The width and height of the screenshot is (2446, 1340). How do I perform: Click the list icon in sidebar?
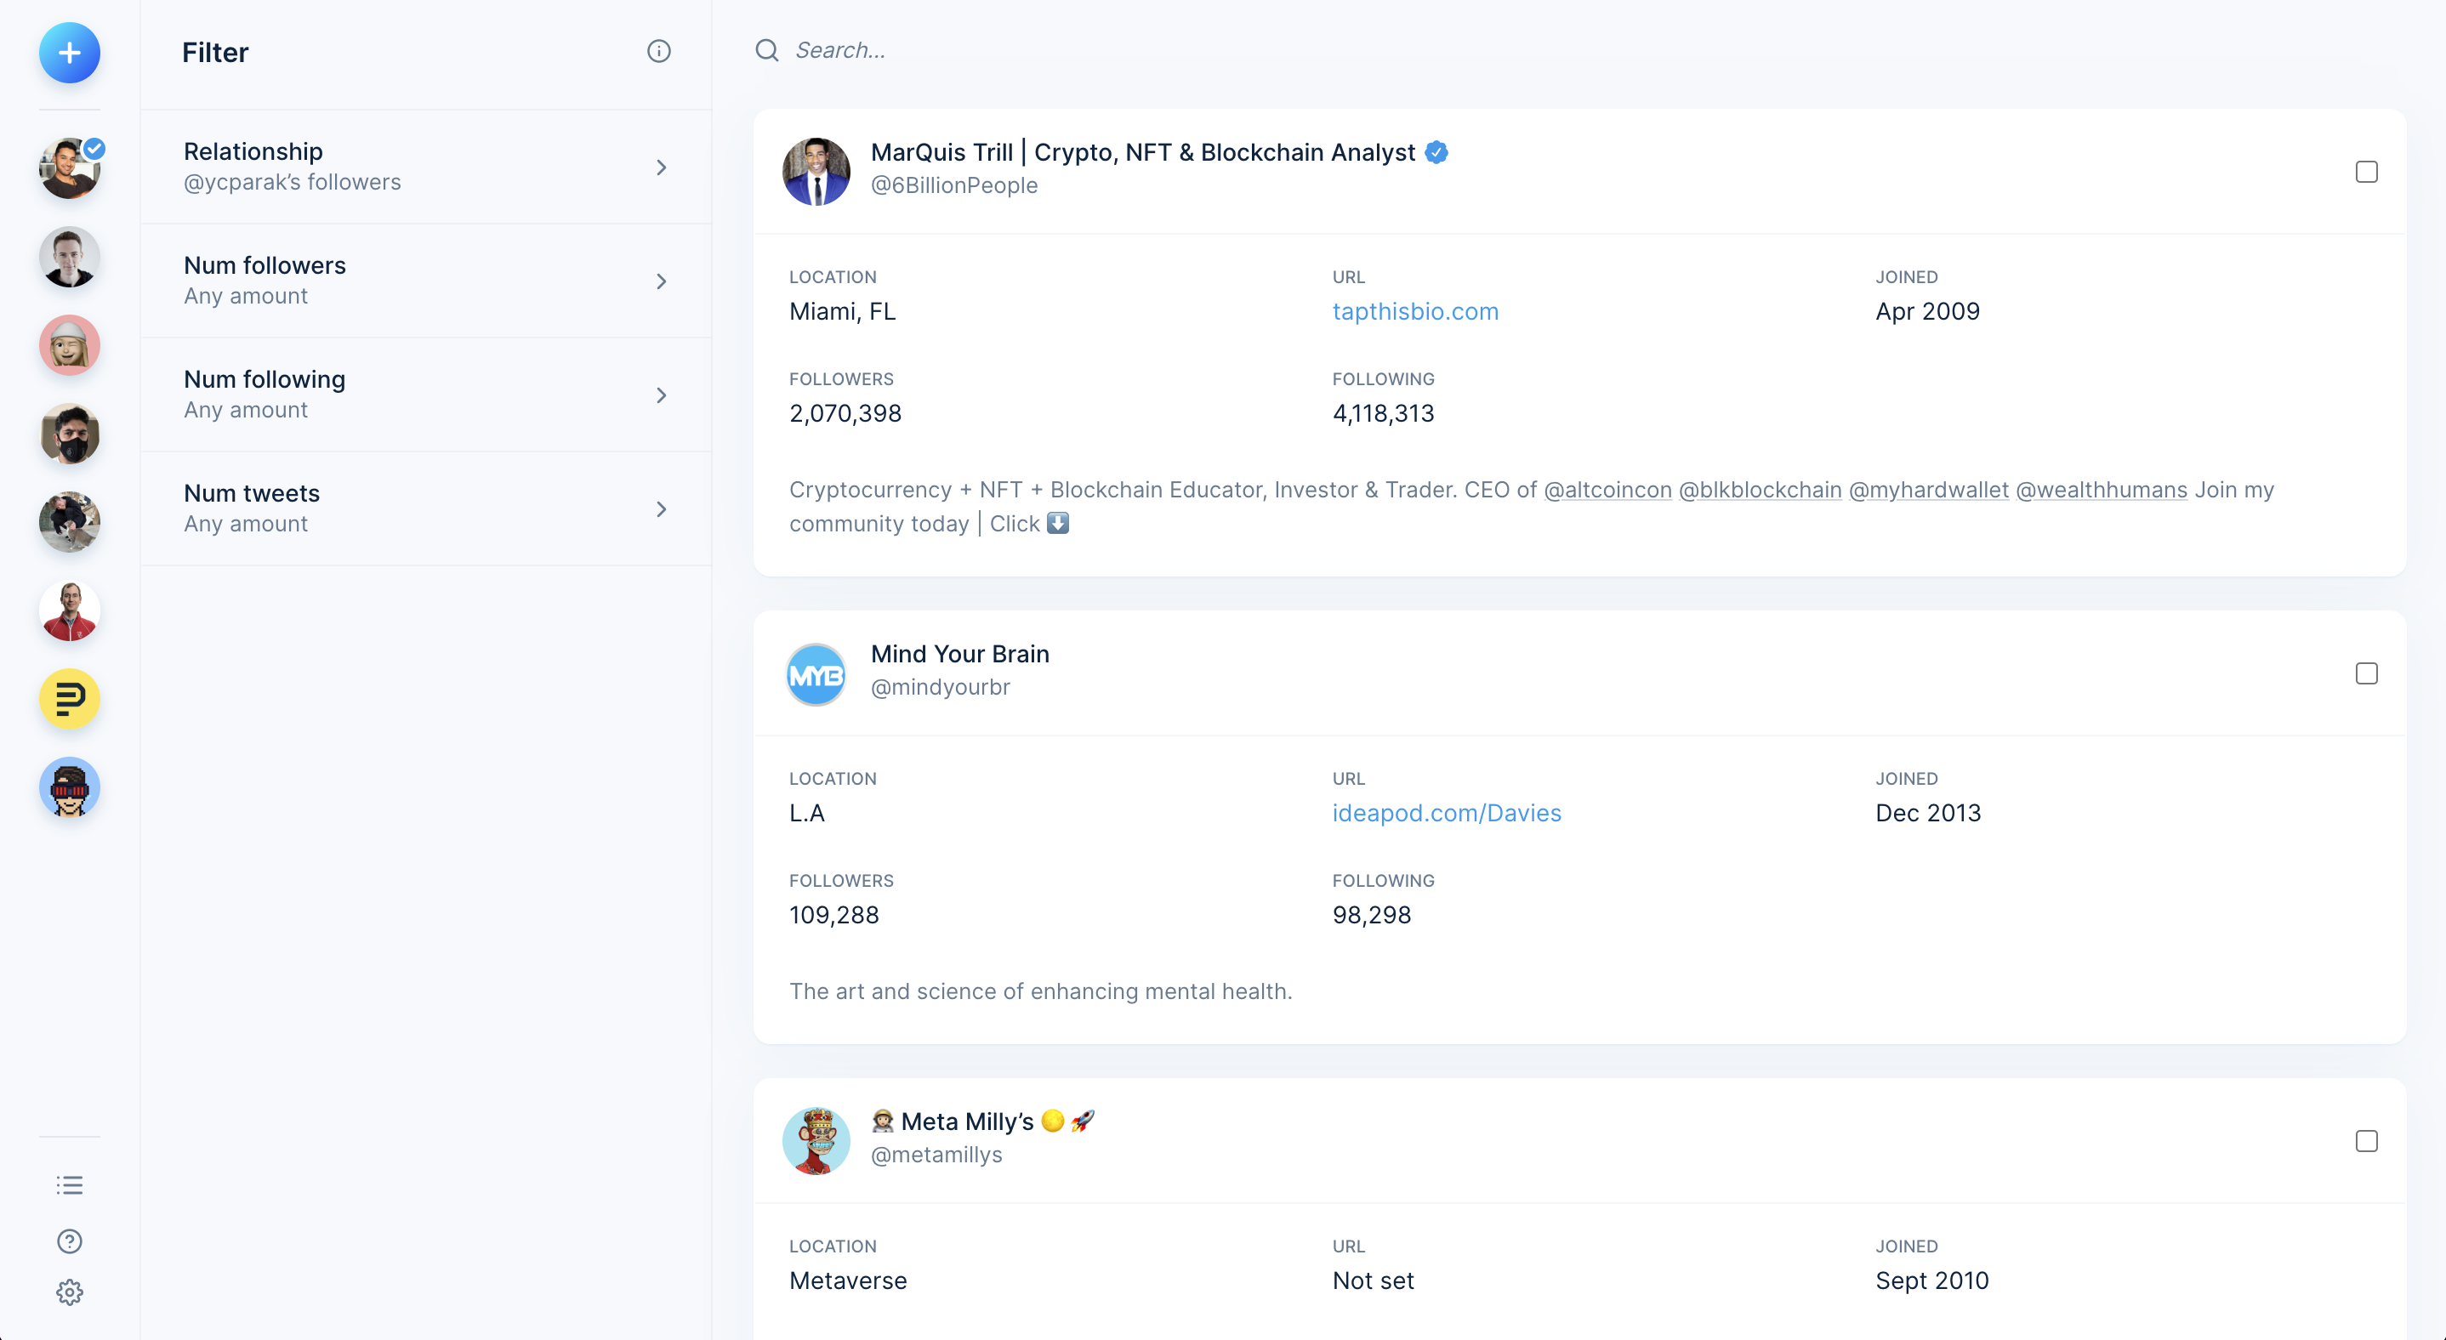point(70,1184)
